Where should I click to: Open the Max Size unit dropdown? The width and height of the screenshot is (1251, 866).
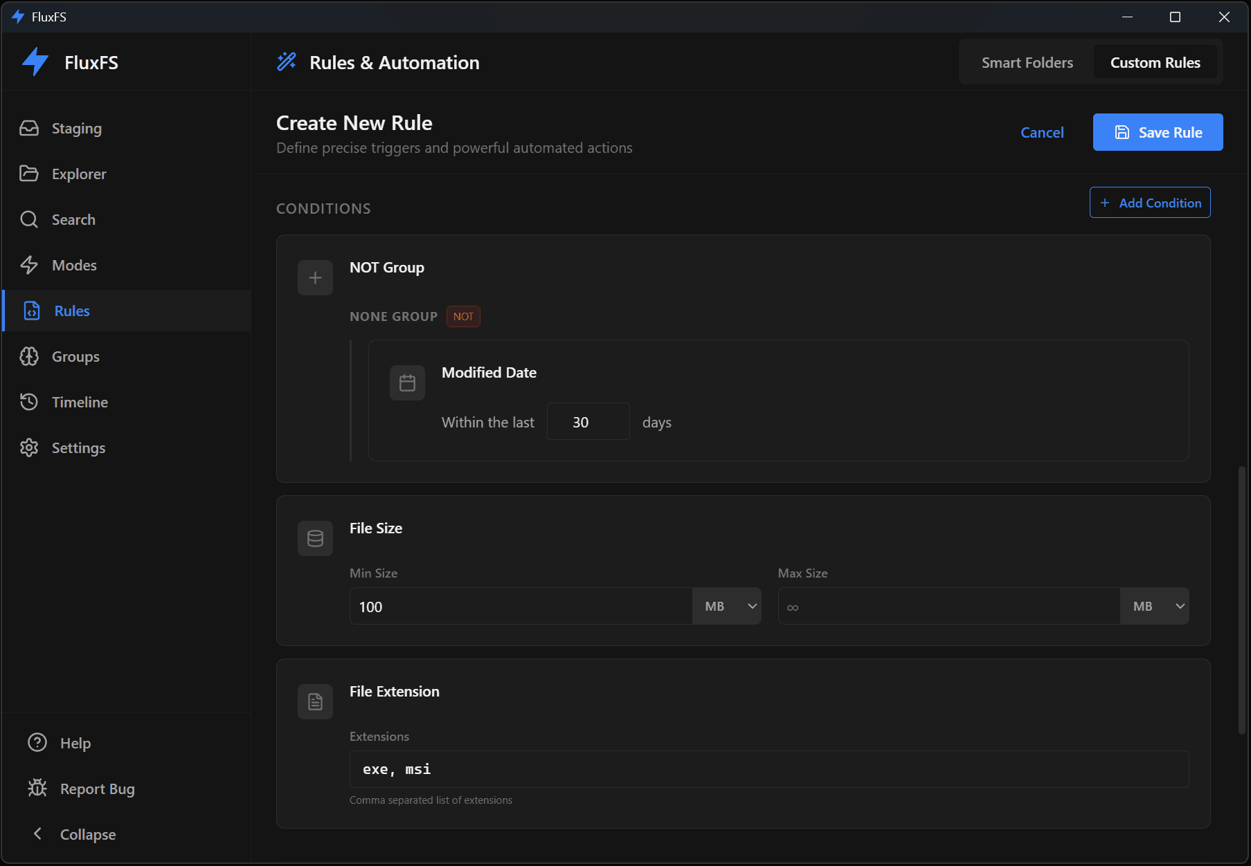(1153, 606)
